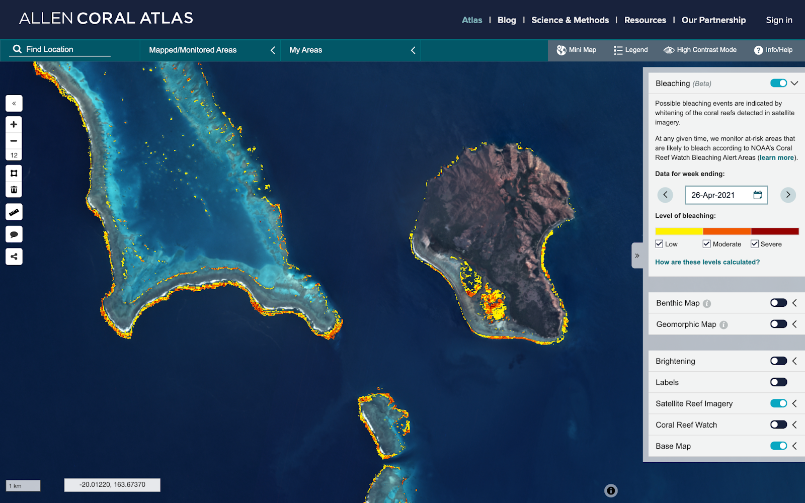The width and height of the screenshot is (805, 503).
Task: Select the draw polygon area tool
Action: point(14,173)
